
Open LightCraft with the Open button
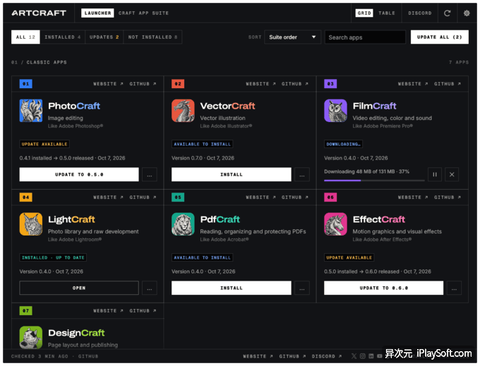click(79, 288)
